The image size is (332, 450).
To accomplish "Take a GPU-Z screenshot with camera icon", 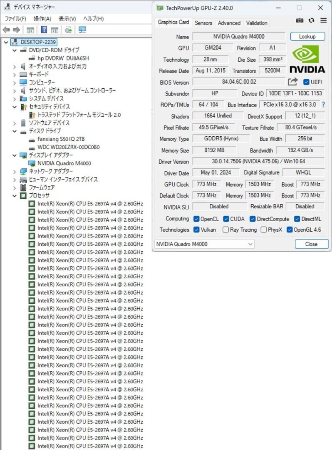I will [300, 20].
